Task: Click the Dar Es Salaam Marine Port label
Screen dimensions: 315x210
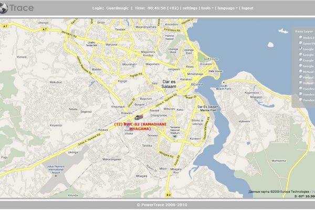Action: (x=208, y=109)
